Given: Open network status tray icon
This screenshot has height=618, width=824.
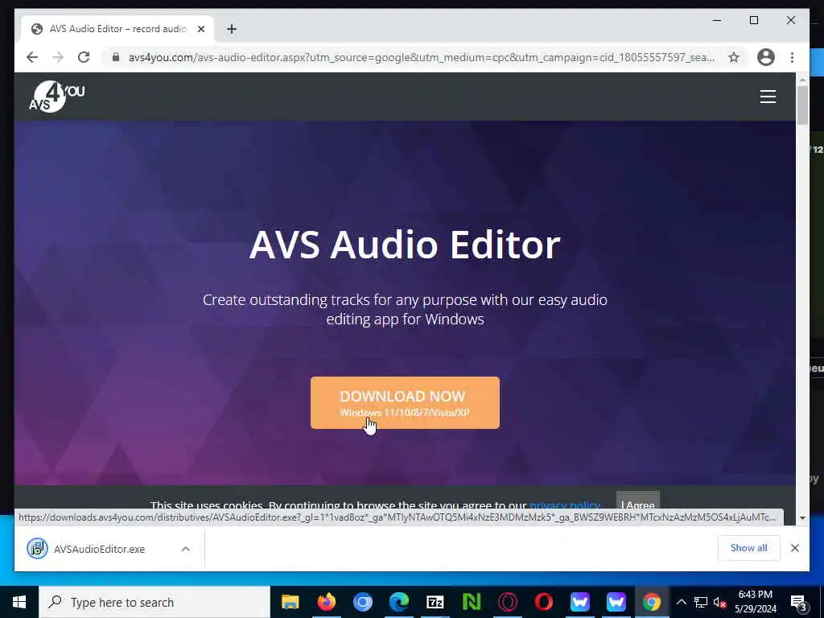Looking at the screenshot, I should coord(701,602).
